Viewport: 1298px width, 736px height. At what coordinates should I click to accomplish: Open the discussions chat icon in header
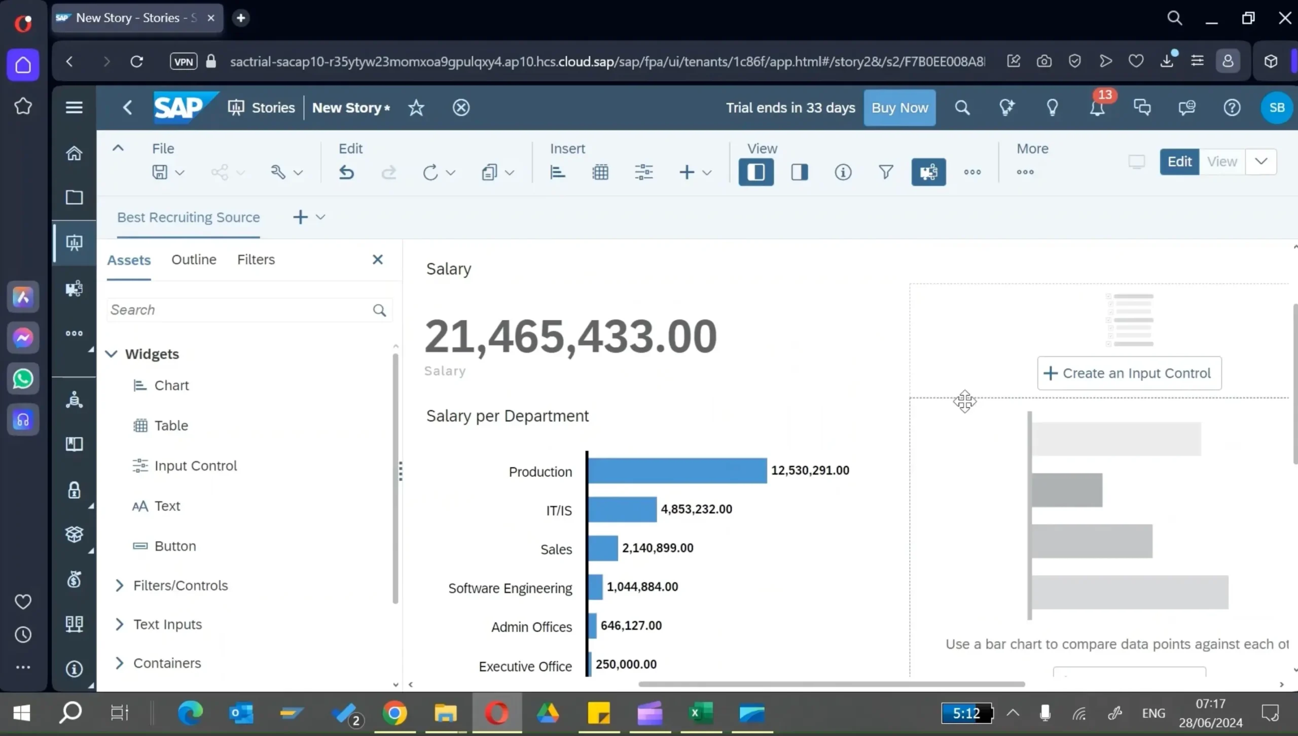pos(1142,108)
